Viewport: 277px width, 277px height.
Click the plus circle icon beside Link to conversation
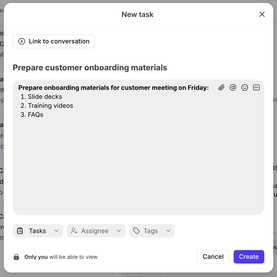tap(22, 41)
